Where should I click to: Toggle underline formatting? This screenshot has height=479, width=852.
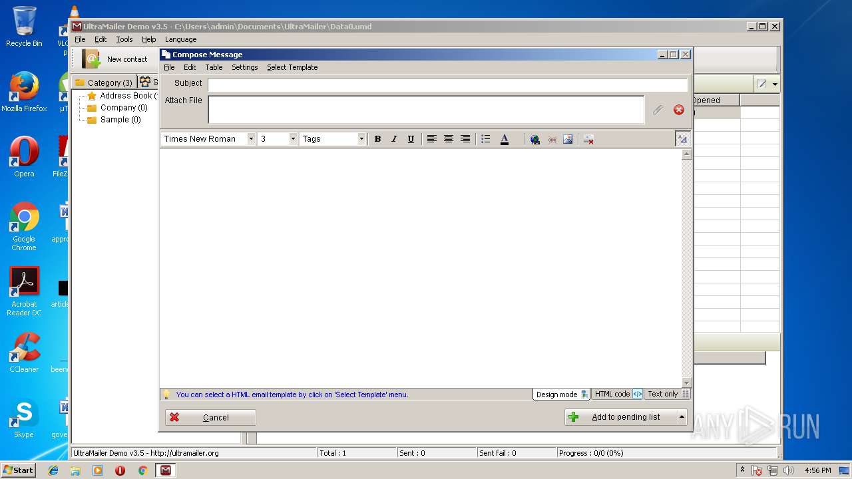pos(411,139)
